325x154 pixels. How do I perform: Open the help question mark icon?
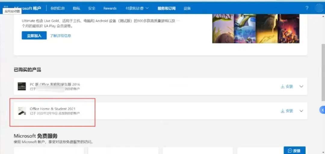307,8
